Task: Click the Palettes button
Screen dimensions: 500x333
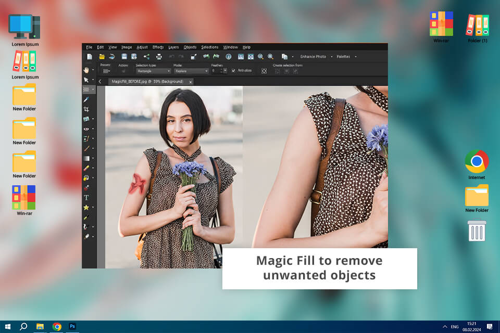Action: pos(343,57)
